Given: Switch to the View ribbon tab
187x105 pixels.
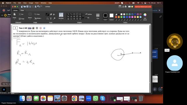Looking at the screenshot, I should (22, 10).
